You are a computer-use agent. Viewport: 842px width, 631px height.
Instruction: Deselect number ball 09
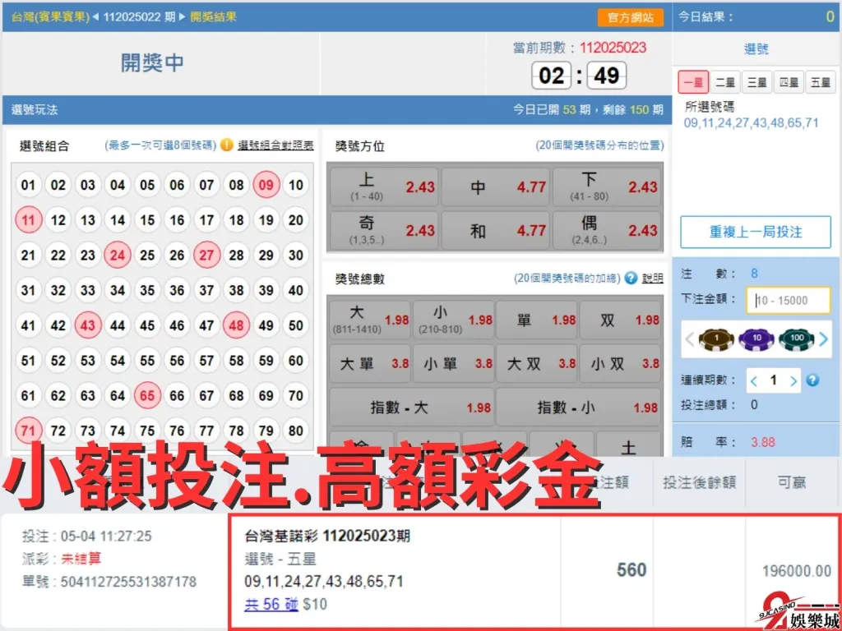click(266, 185)
